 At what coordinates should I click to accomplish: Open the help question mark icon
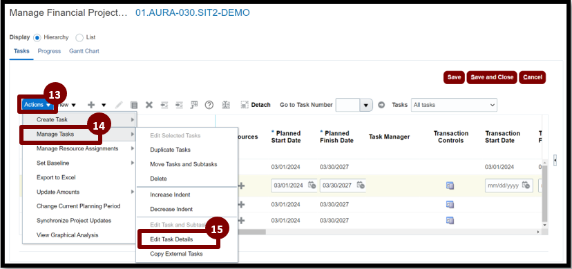pos(209,105)
